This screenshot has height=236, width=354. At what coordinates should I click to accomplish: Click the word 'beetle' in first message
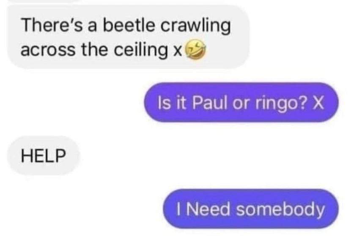tap(129, 25)
